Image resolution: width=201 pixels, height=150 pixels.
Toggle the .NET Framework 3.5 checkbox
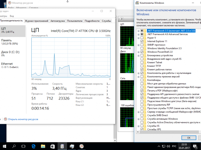(x=142, y=30)
